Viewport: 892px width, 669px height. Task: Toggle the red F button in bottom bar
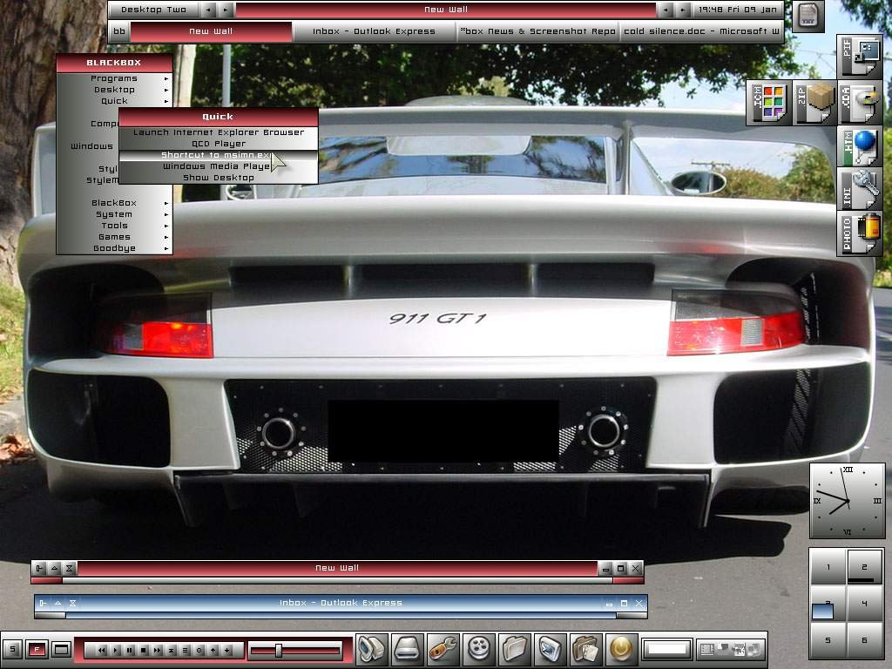click(37, 649)
